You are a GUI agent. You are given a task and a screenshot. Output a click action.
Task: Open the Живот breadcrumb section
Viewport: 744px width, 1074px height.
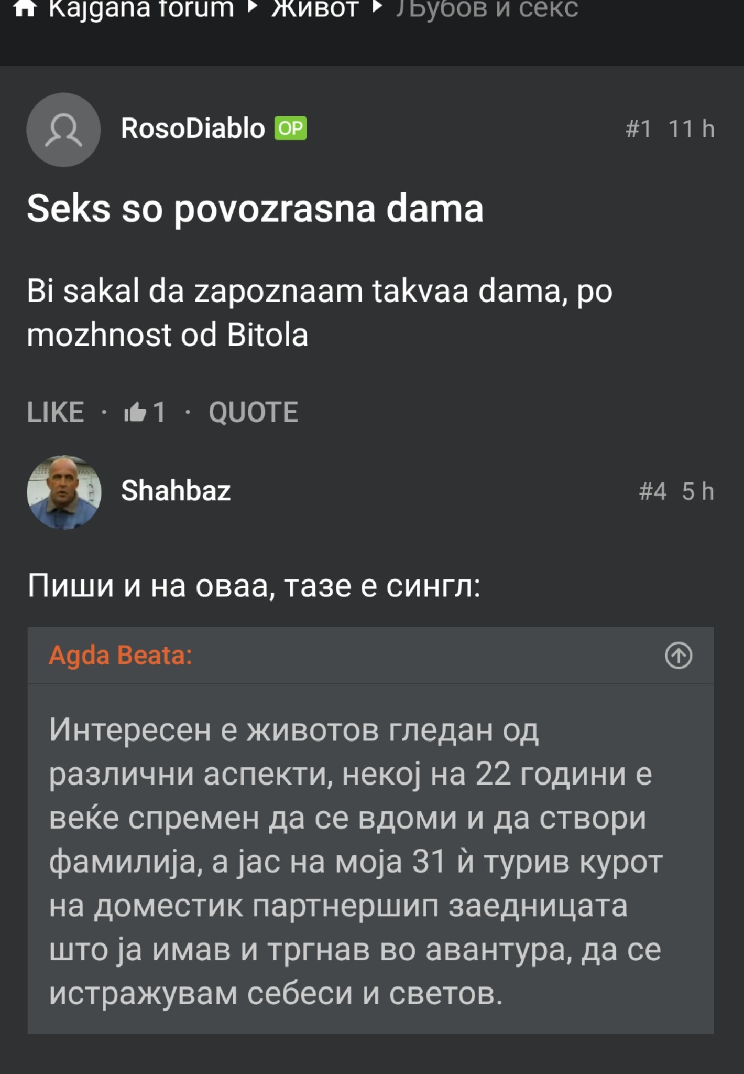(315, 8)
